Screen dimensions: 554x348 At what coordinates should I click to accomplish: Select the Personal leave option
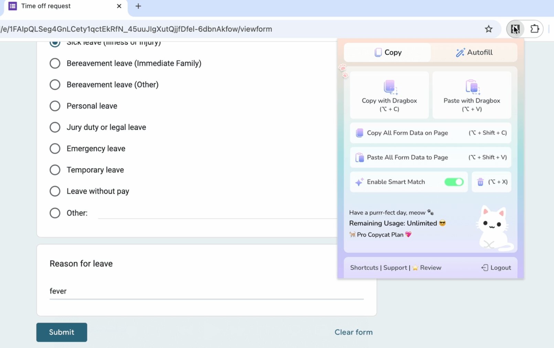point(55,106)
